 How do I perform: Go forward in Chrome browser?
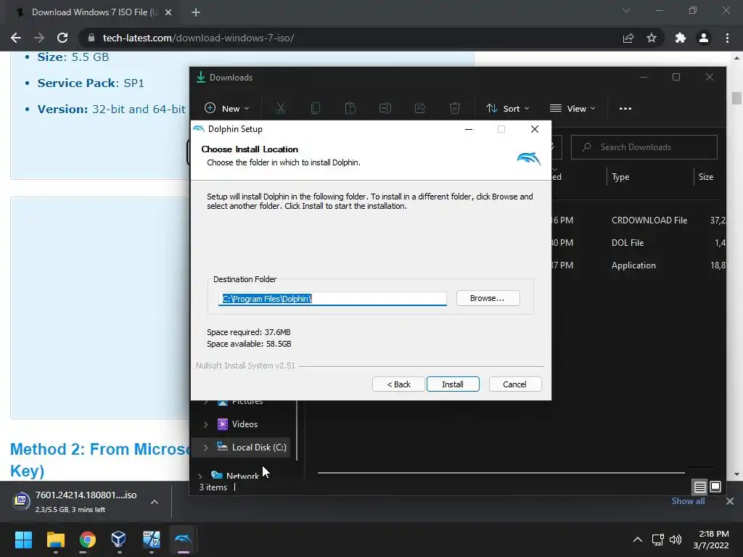(x=39, y=38)
